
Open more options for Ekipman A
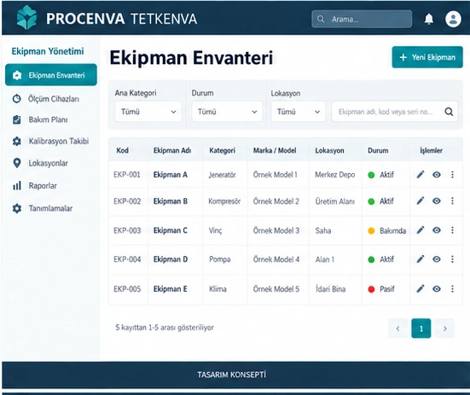click(452, 174)
